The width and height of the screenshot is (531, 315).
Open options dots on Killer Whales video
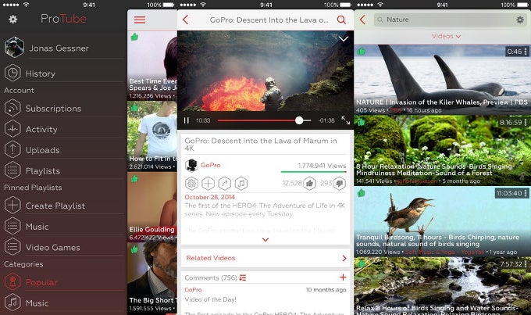coord(526,52)
